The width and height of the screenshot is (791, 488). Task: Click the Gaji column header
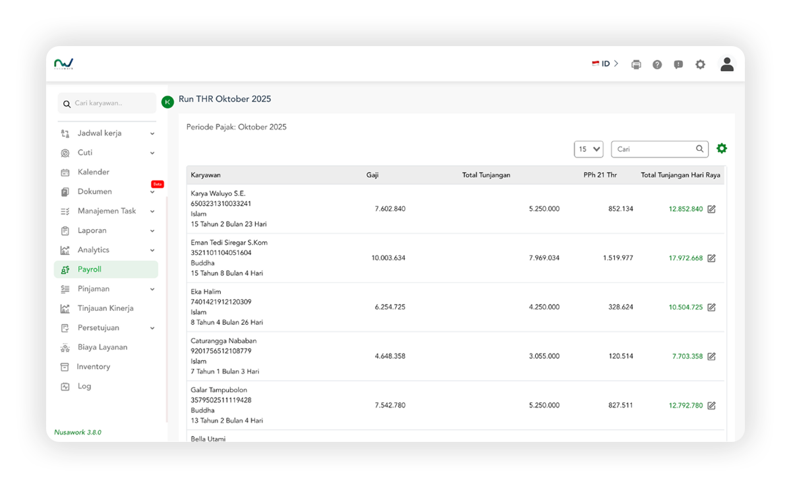coord(372,175)
